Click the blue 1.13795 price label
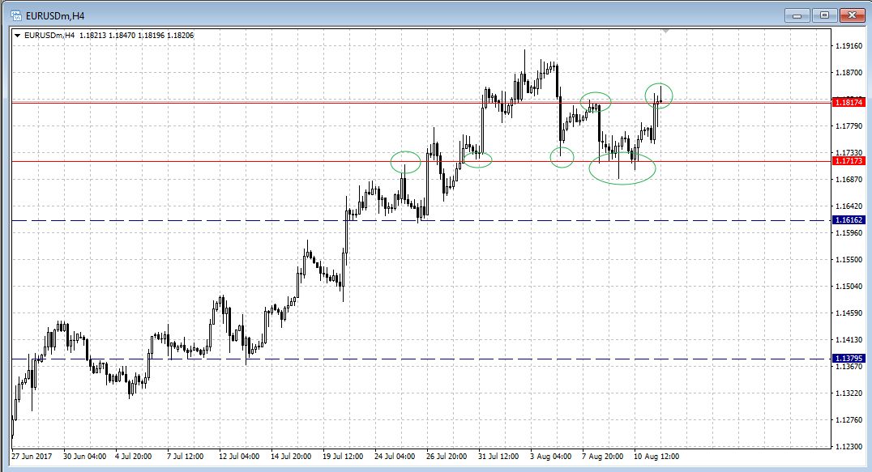 [849, 358]
